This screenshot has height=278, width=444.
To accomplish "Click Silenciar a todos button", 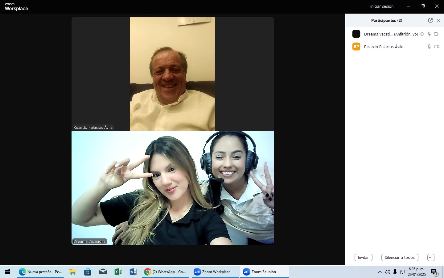I will coord(400,257).
